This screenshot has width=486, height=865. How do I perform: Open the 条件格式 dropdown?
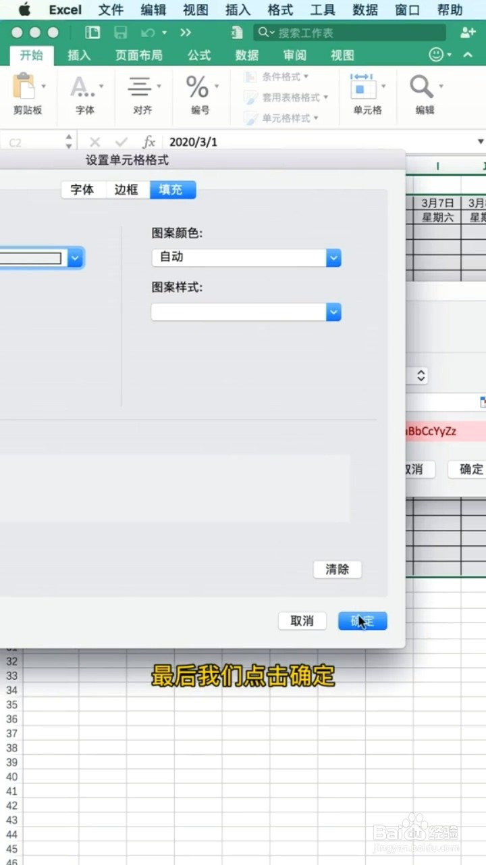(x=276, y=77)
